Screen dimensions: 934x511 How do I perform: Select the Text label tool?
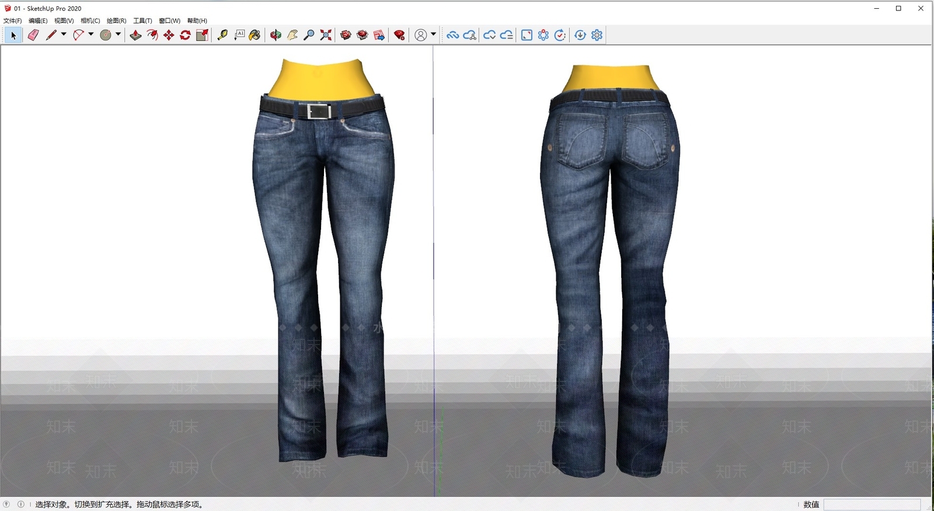click(239, 35)
